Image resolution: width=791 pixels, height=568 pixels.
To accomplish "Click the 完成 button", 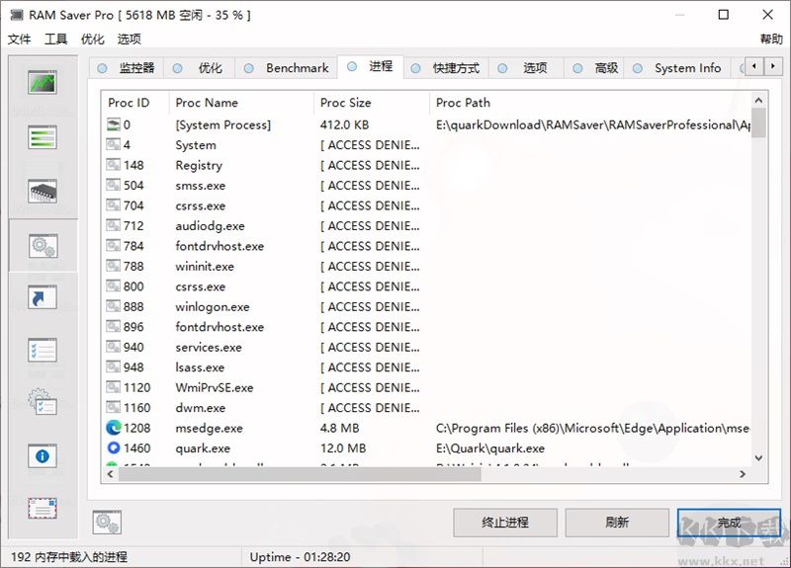I will (x=729, y=523).
